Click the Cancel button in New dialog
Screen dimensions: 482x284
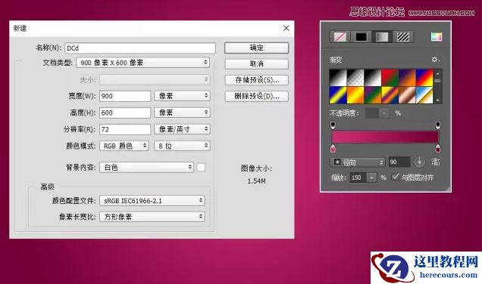(x=256, y=63)
